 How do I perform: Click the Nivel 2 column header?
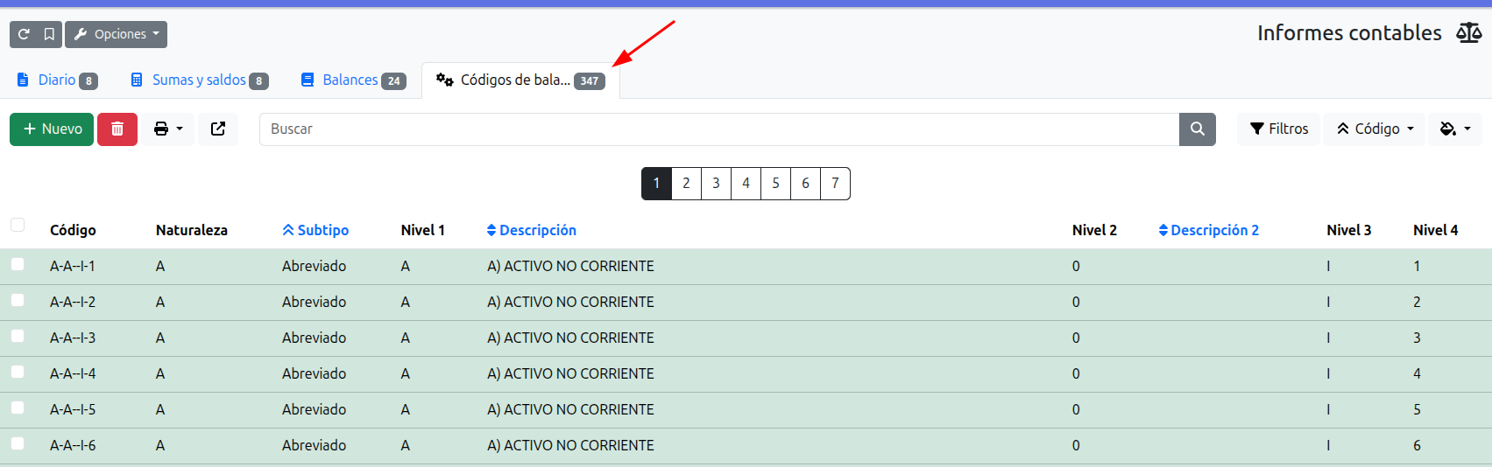pos(1094,230)
